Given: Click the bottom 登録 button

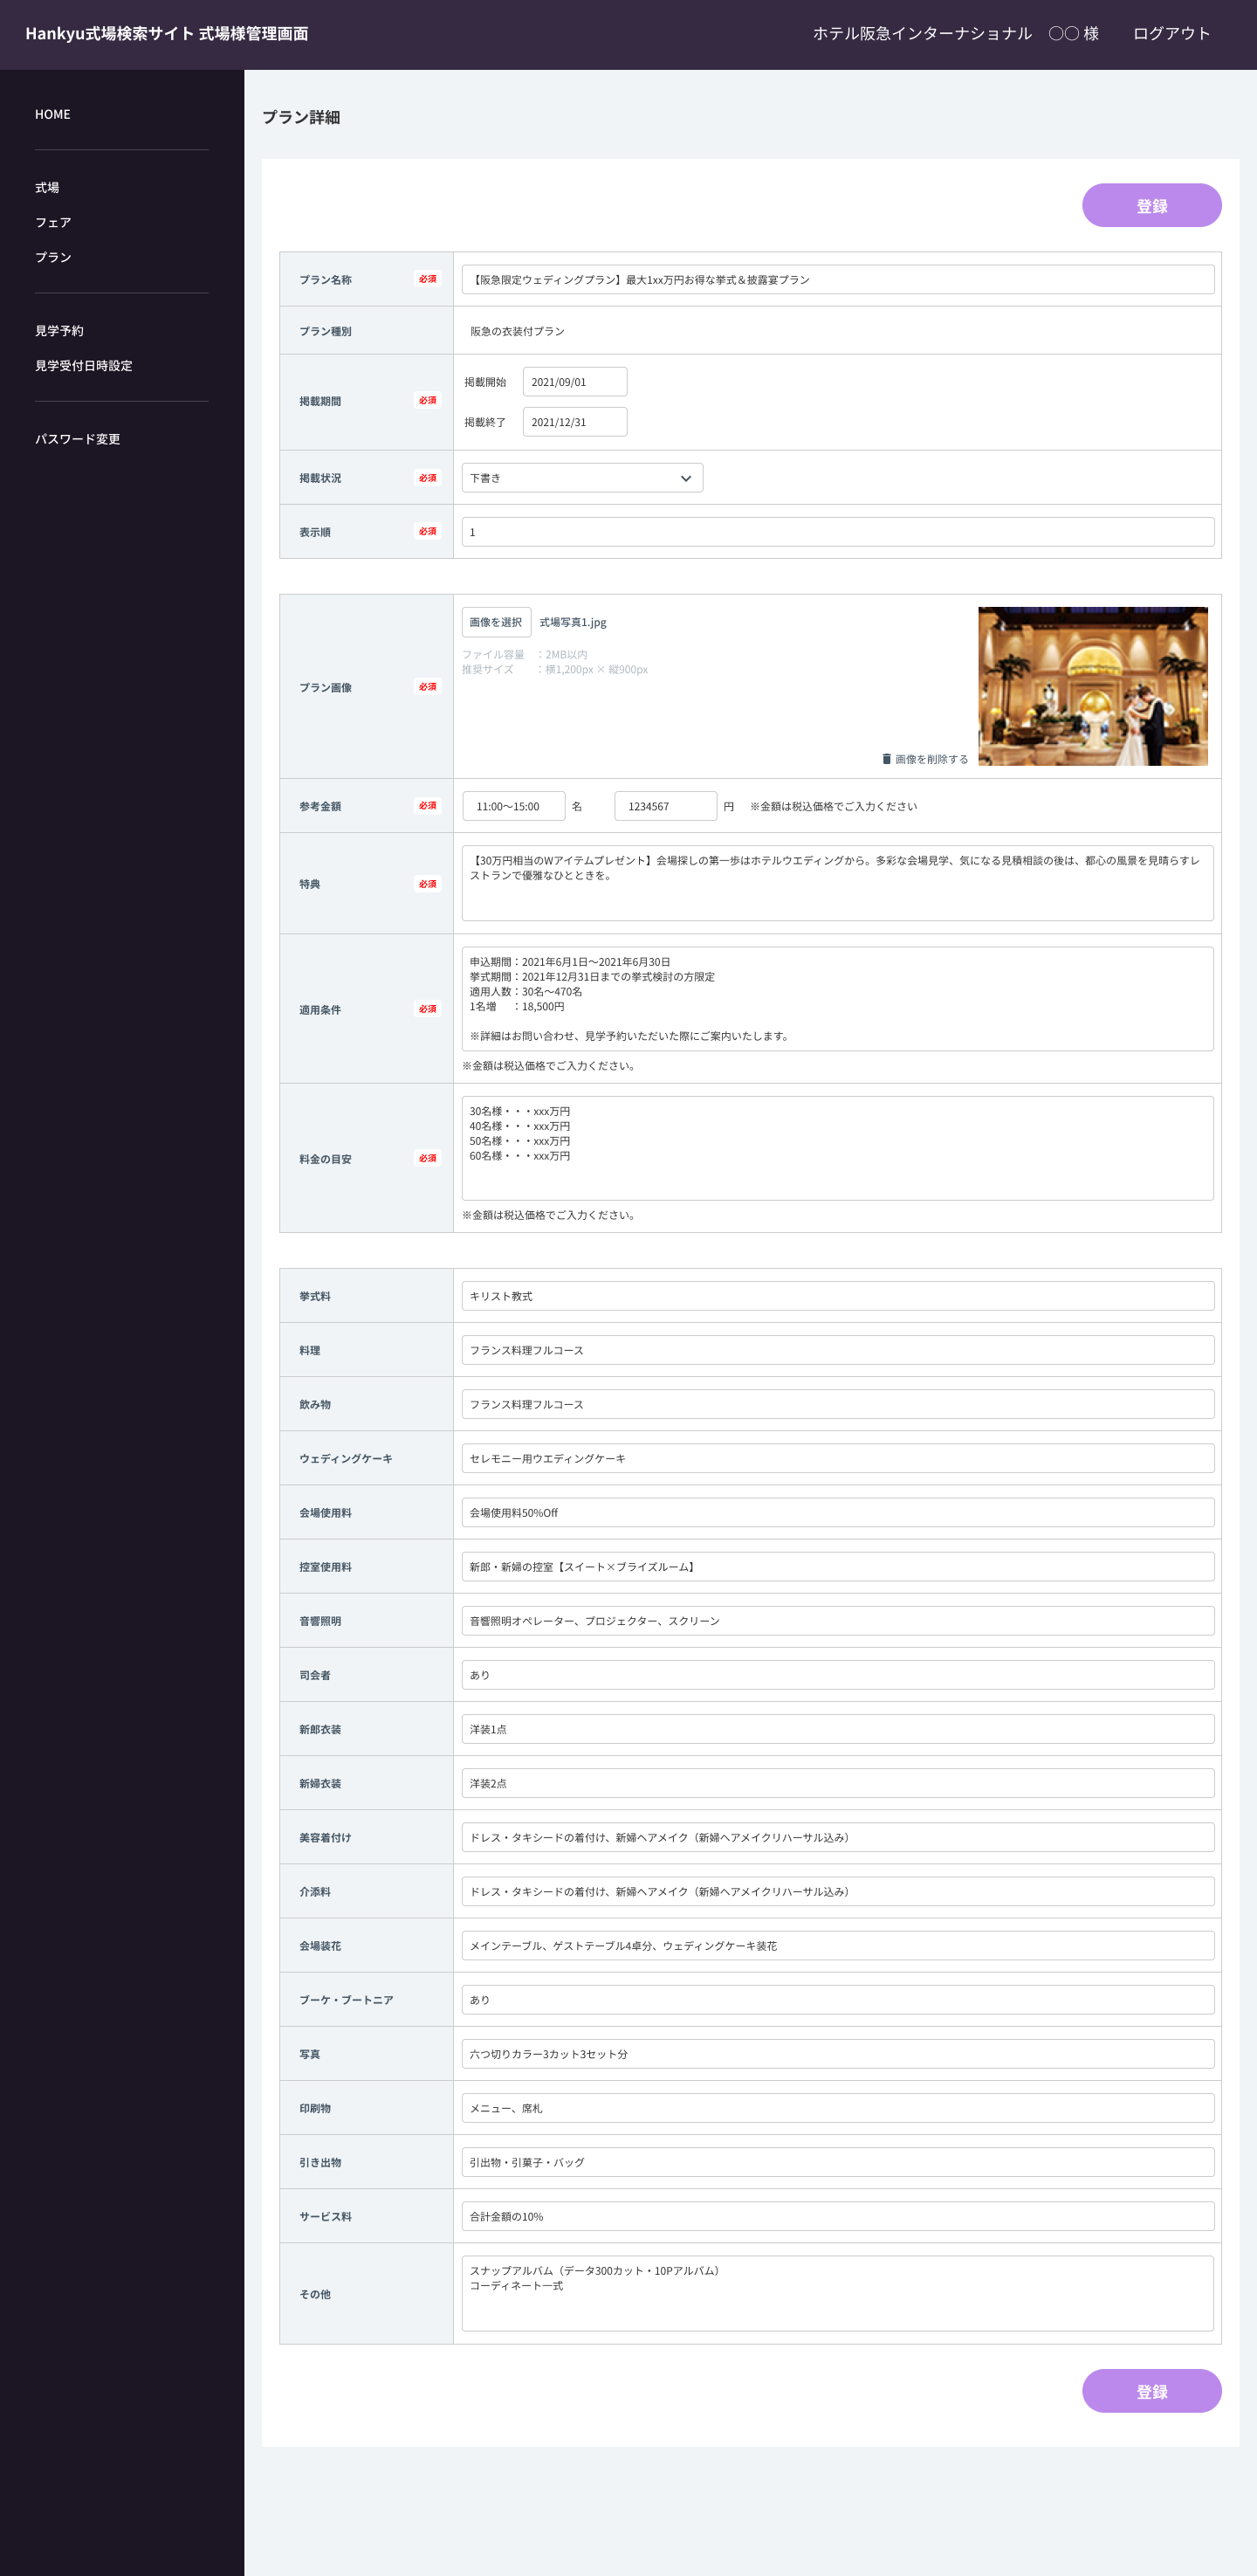Looking at the screenshot, I should tap(1150, 2391).
